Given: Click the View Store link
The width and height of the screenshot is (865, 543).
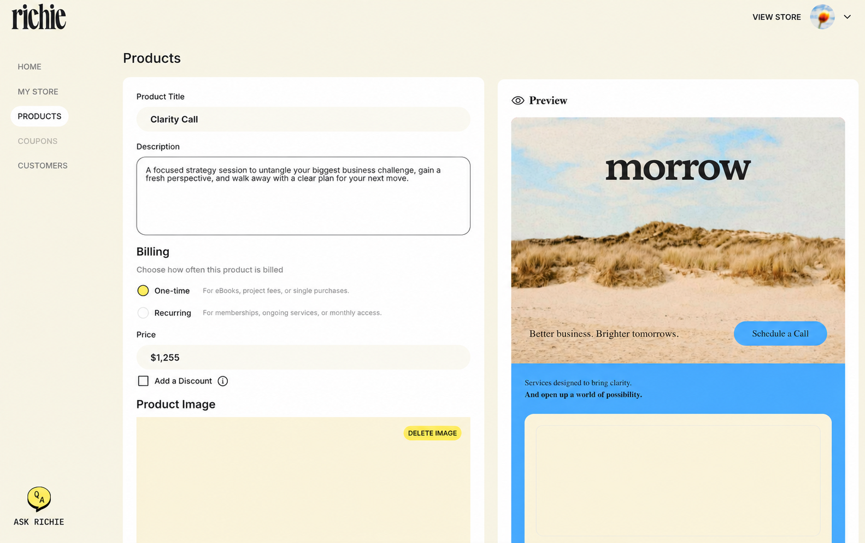Looking at the screenshot, I should tap(776, 17).
